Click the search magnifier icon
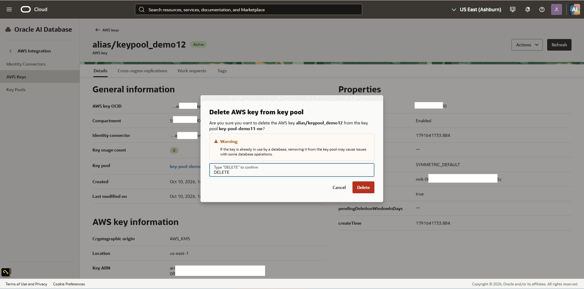Screen dimensions: 584x289 click(x=142, y=9)
